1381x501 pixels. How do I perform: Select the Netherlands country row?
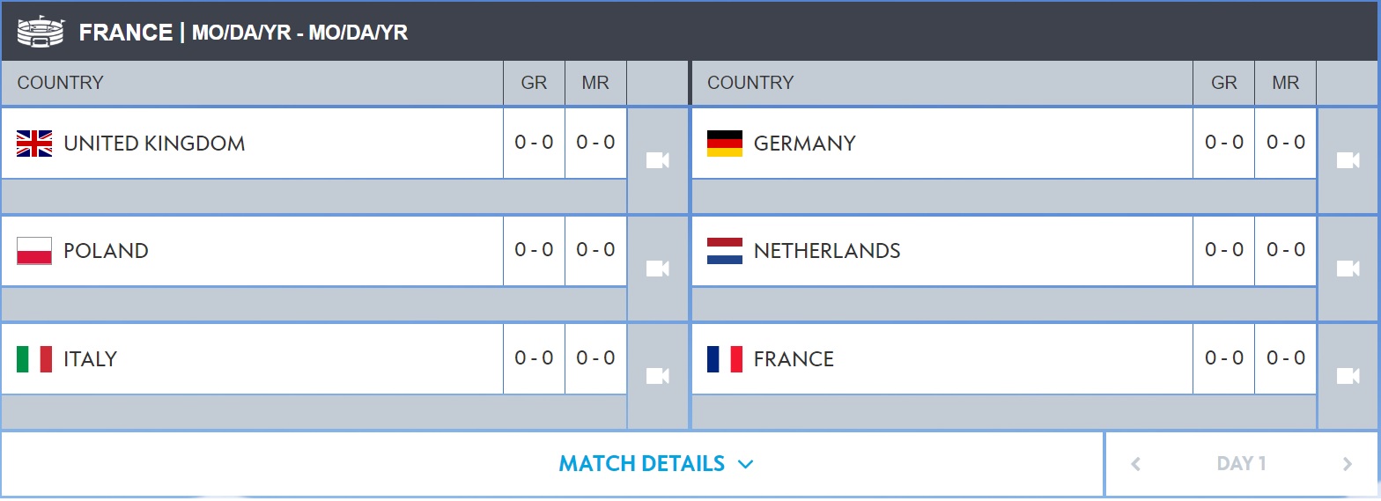pos(942,251)
